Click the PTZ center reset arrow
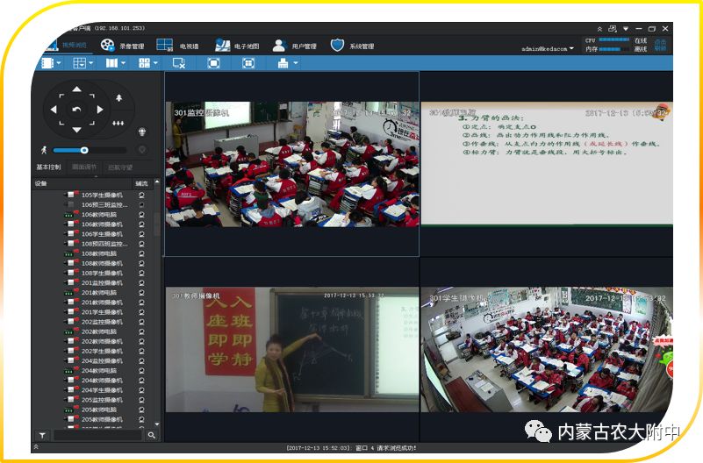 coord(76,110)
